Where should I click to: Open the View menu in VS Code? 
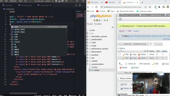click(x=20, y=1)
